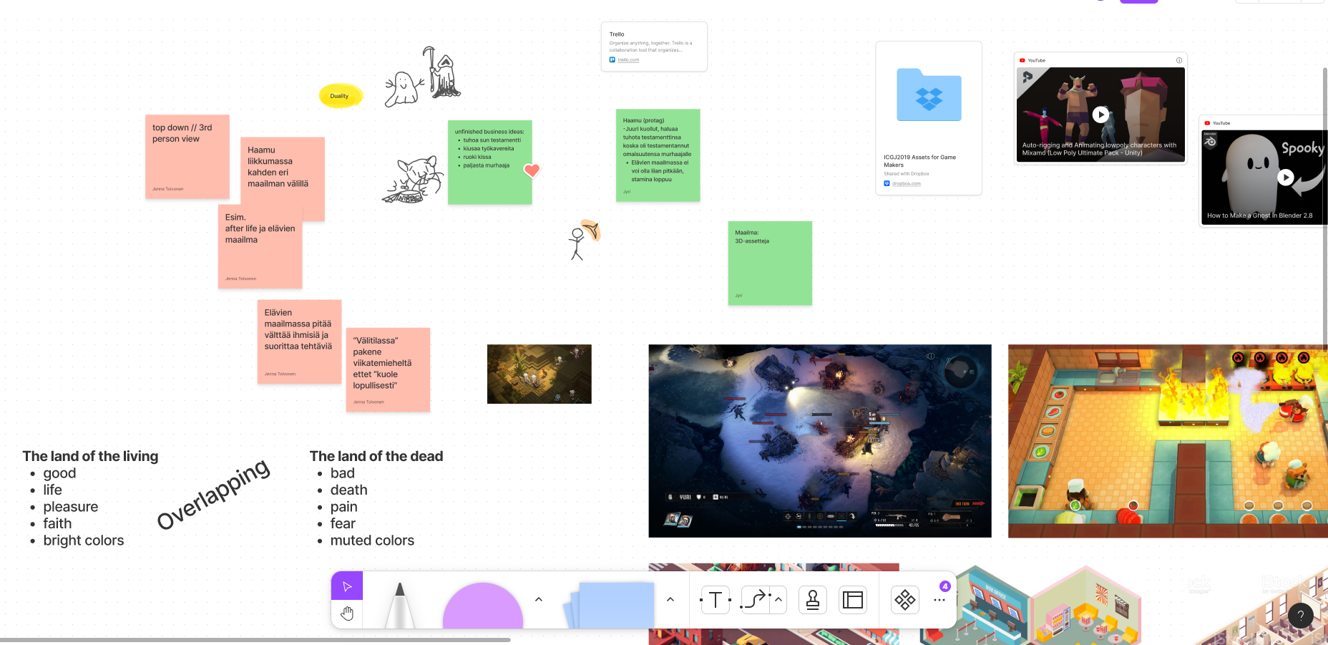The width and height of the screenshot is (1328, 645).
Task: Select the ICGJ2019 Assets card title
Action: [x=919, y=161]
